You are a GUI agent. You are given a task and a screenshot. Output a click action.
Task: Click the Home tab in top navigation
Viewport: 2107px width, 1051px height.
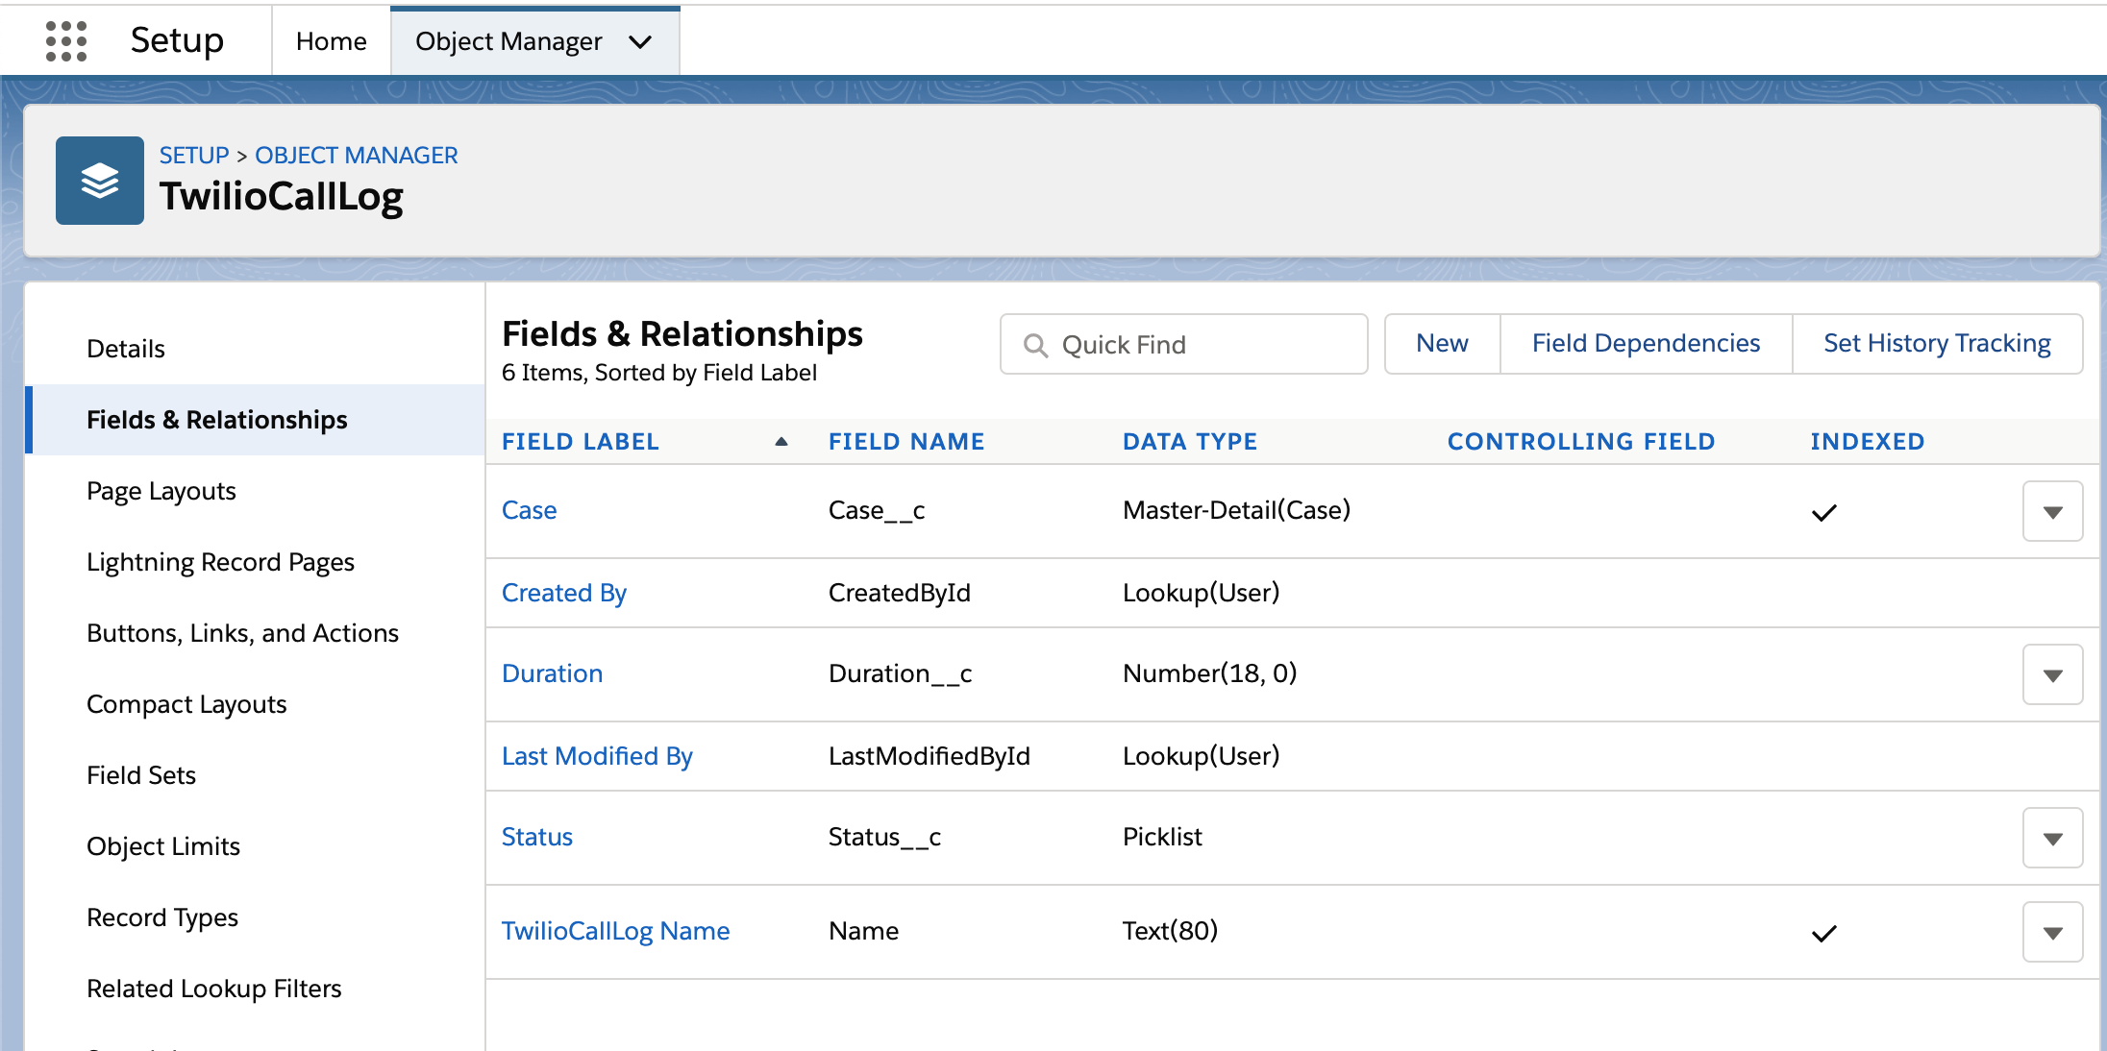point(332,40)
